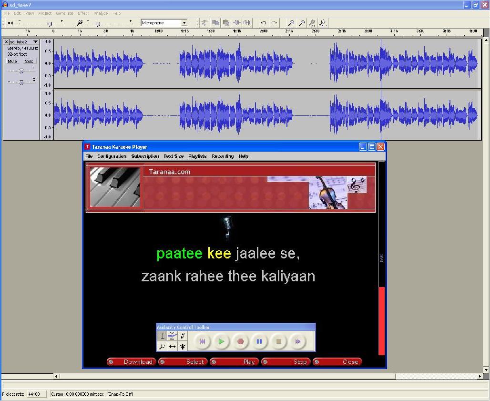Click the Undo arrow icon
This screenshot has width=490, height=401.
(x=263, y=23)
